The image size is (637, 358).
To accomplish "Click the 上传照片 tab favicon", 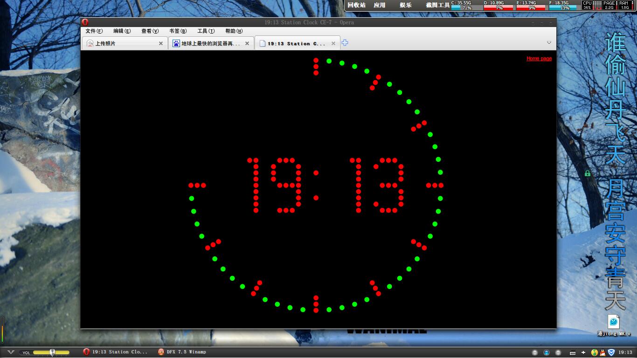I will coord(90,43).
